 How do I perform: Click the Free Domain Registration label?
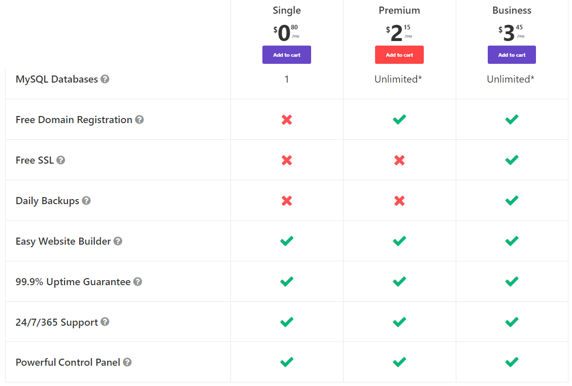point(74,120)
